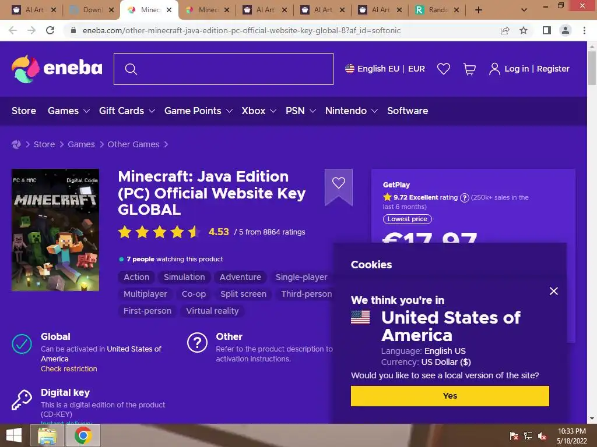Click the Other question mark icon

coord(197,342)
